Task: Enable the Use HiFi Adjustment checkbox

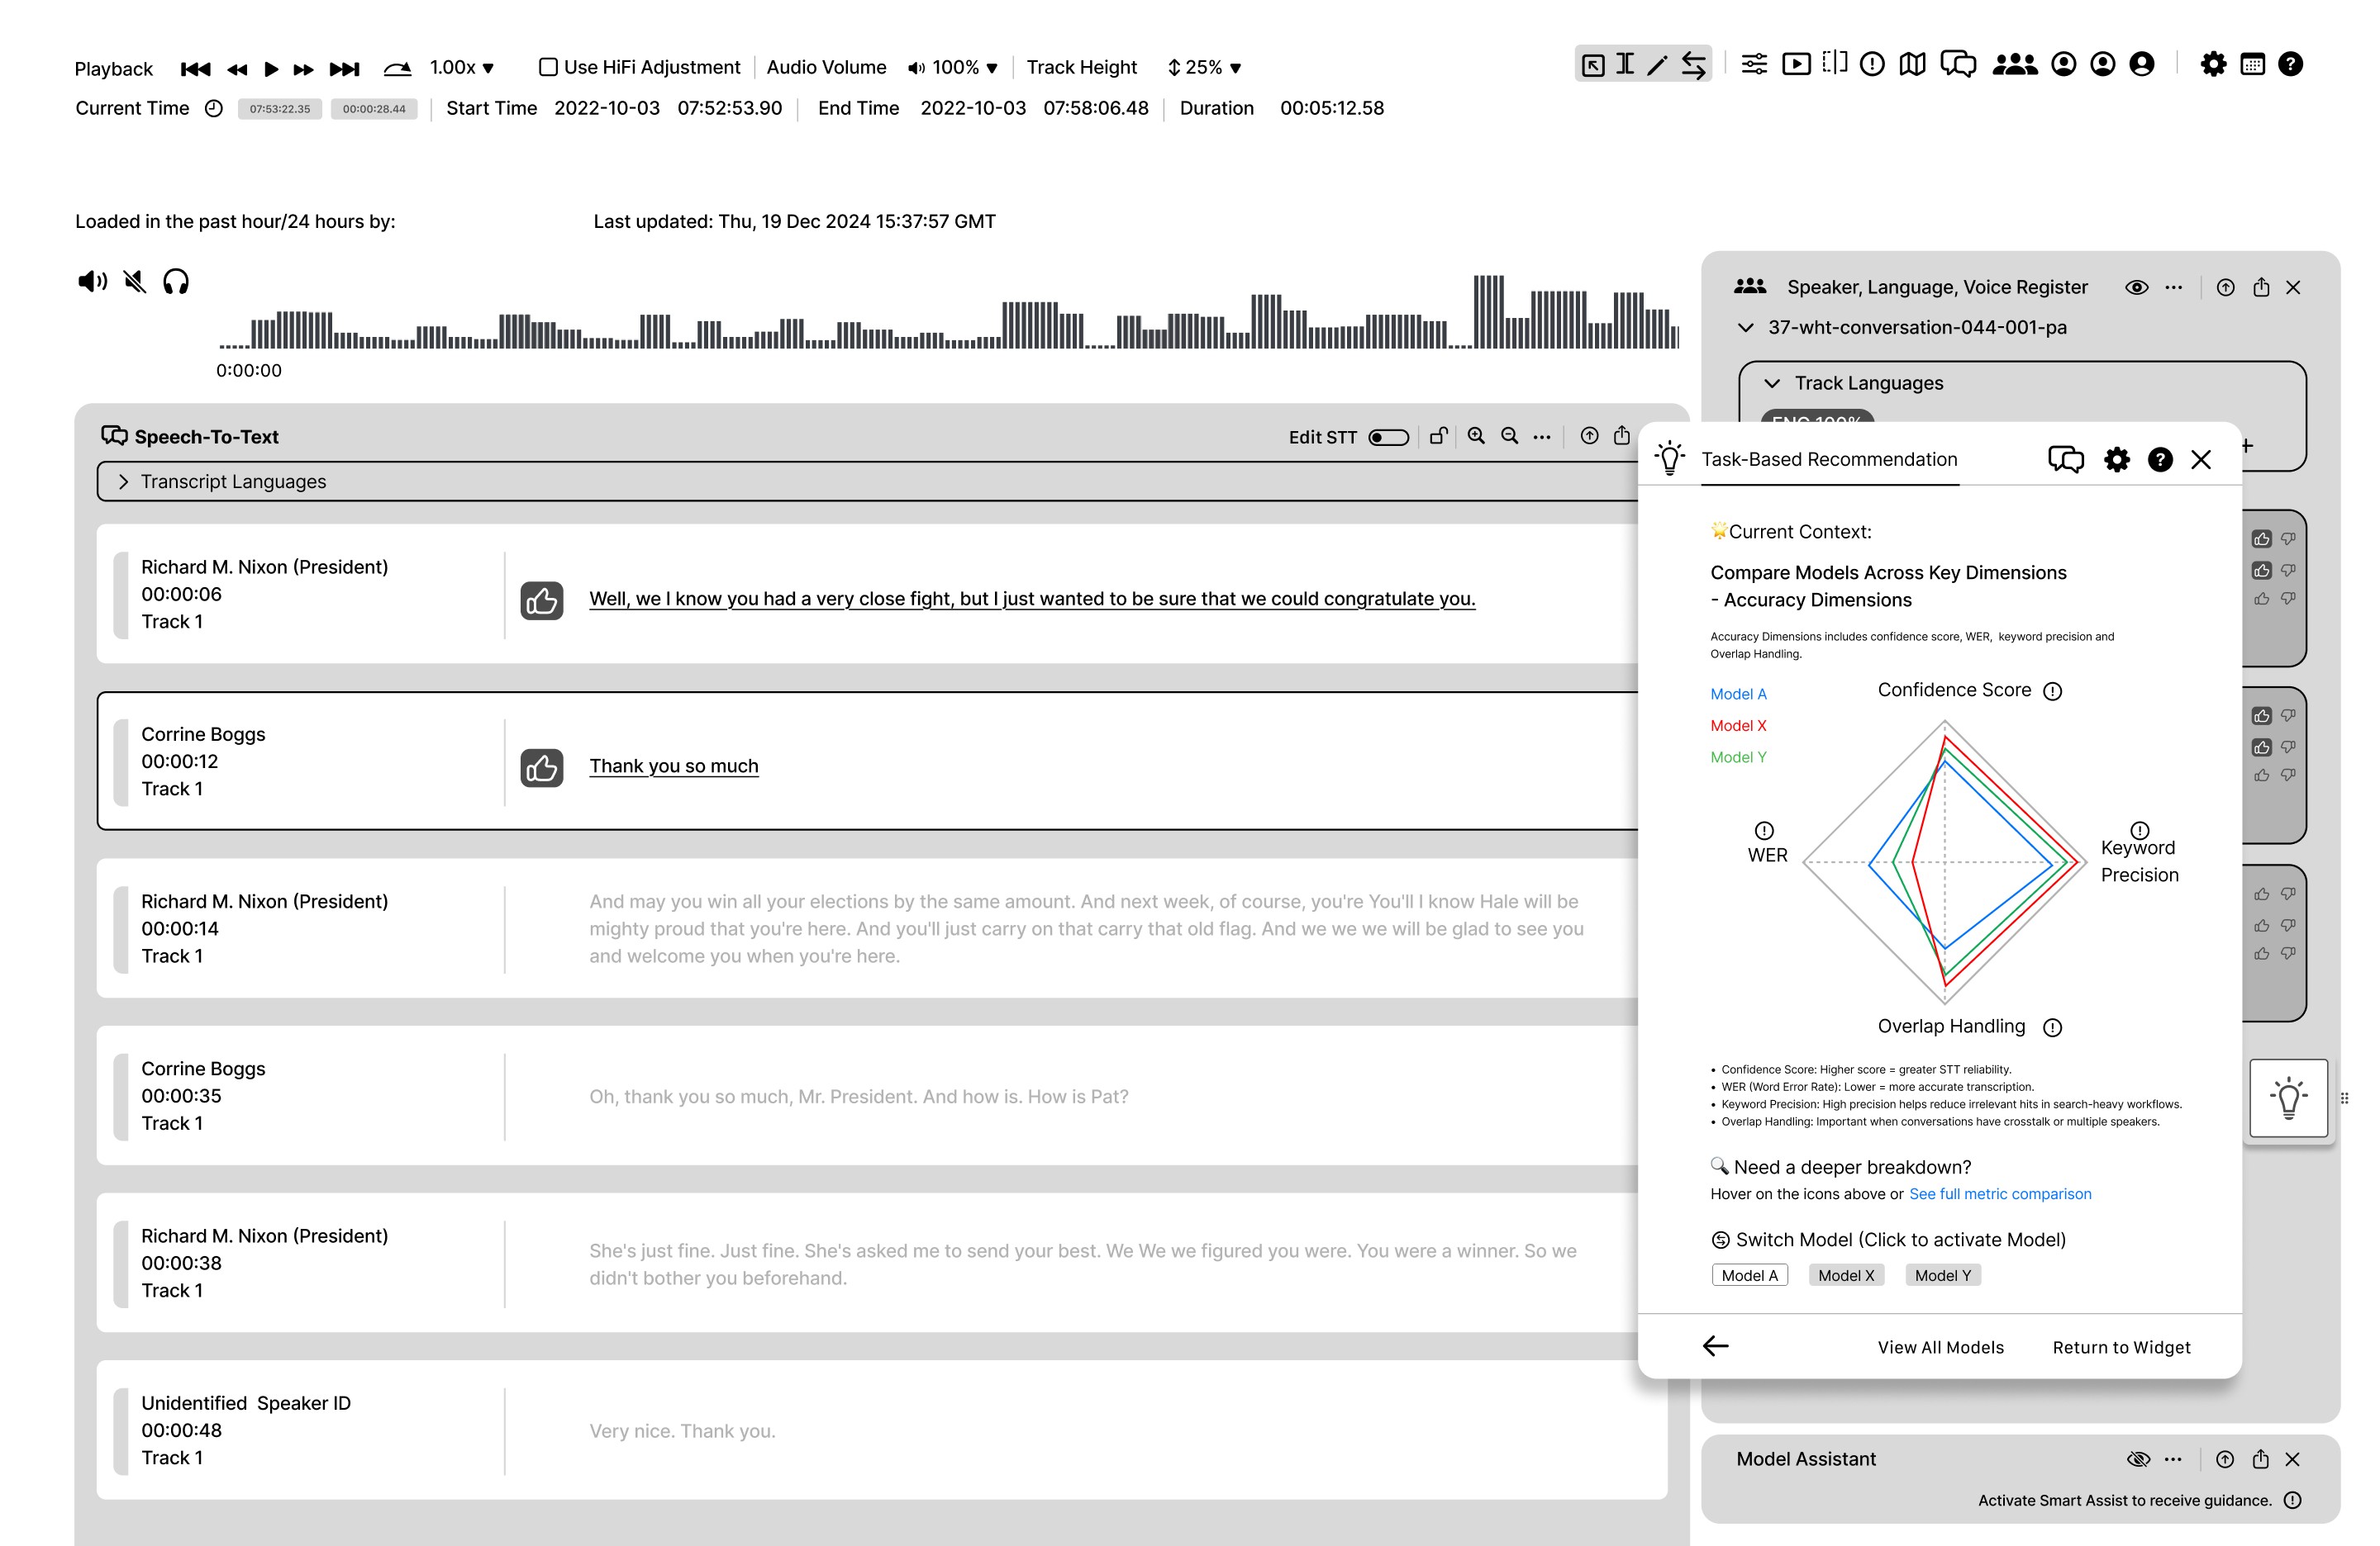Action: 548,67
